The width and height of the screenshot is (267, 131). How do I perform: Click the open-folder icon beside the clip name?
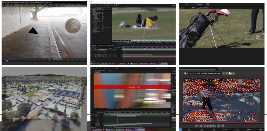[x=231, y=73]
